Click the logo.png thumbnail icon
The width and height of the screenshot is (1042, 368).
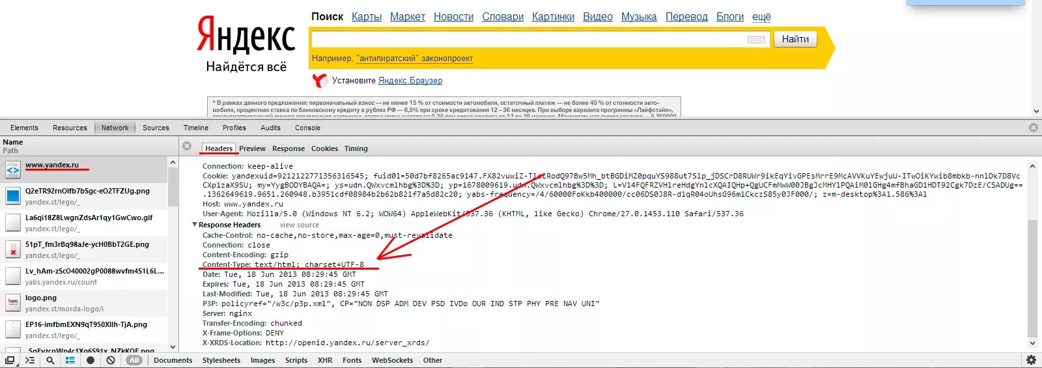[13, 303]
